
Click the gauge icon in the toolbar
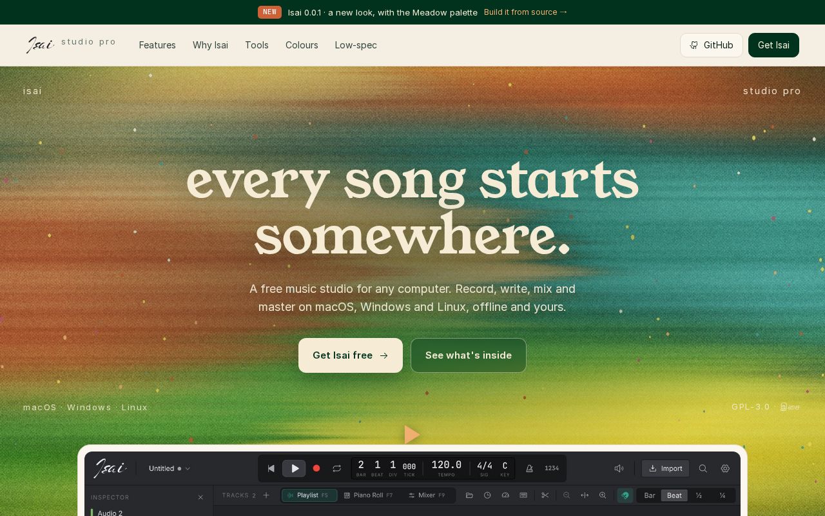pyautogui.click(x=505, y=495)
